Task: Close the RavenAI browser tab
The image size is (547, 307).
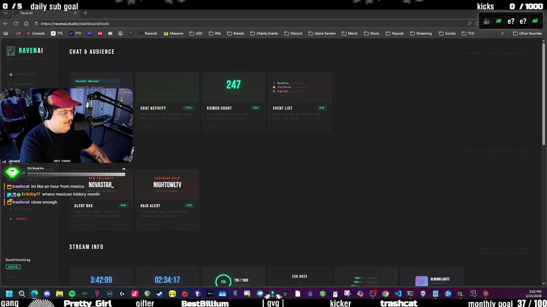Action: pos(75,13)
